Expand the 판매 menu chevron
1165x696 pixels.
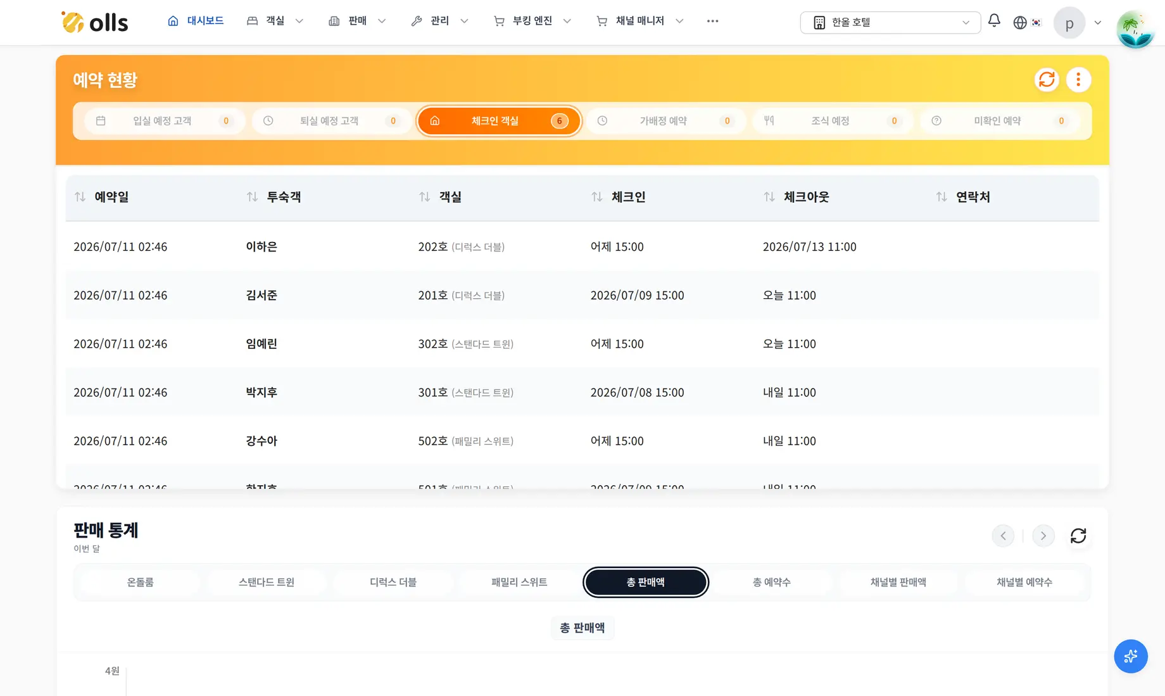[x=382, y=21]
